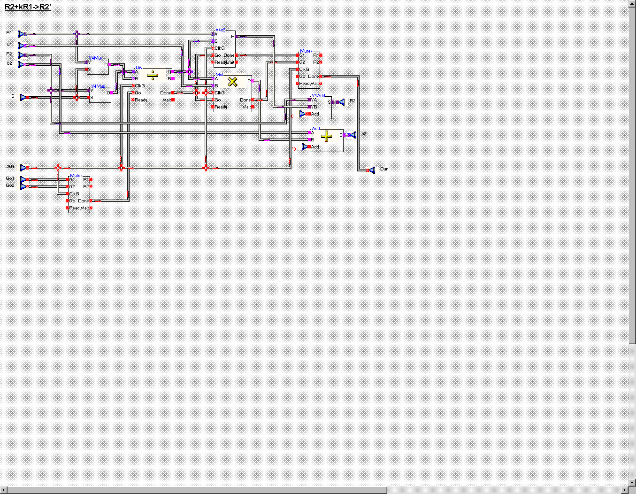This screenshot has height=494, width=636.
Task: Click the Div block's division symbol
Action: pos(153,75)
